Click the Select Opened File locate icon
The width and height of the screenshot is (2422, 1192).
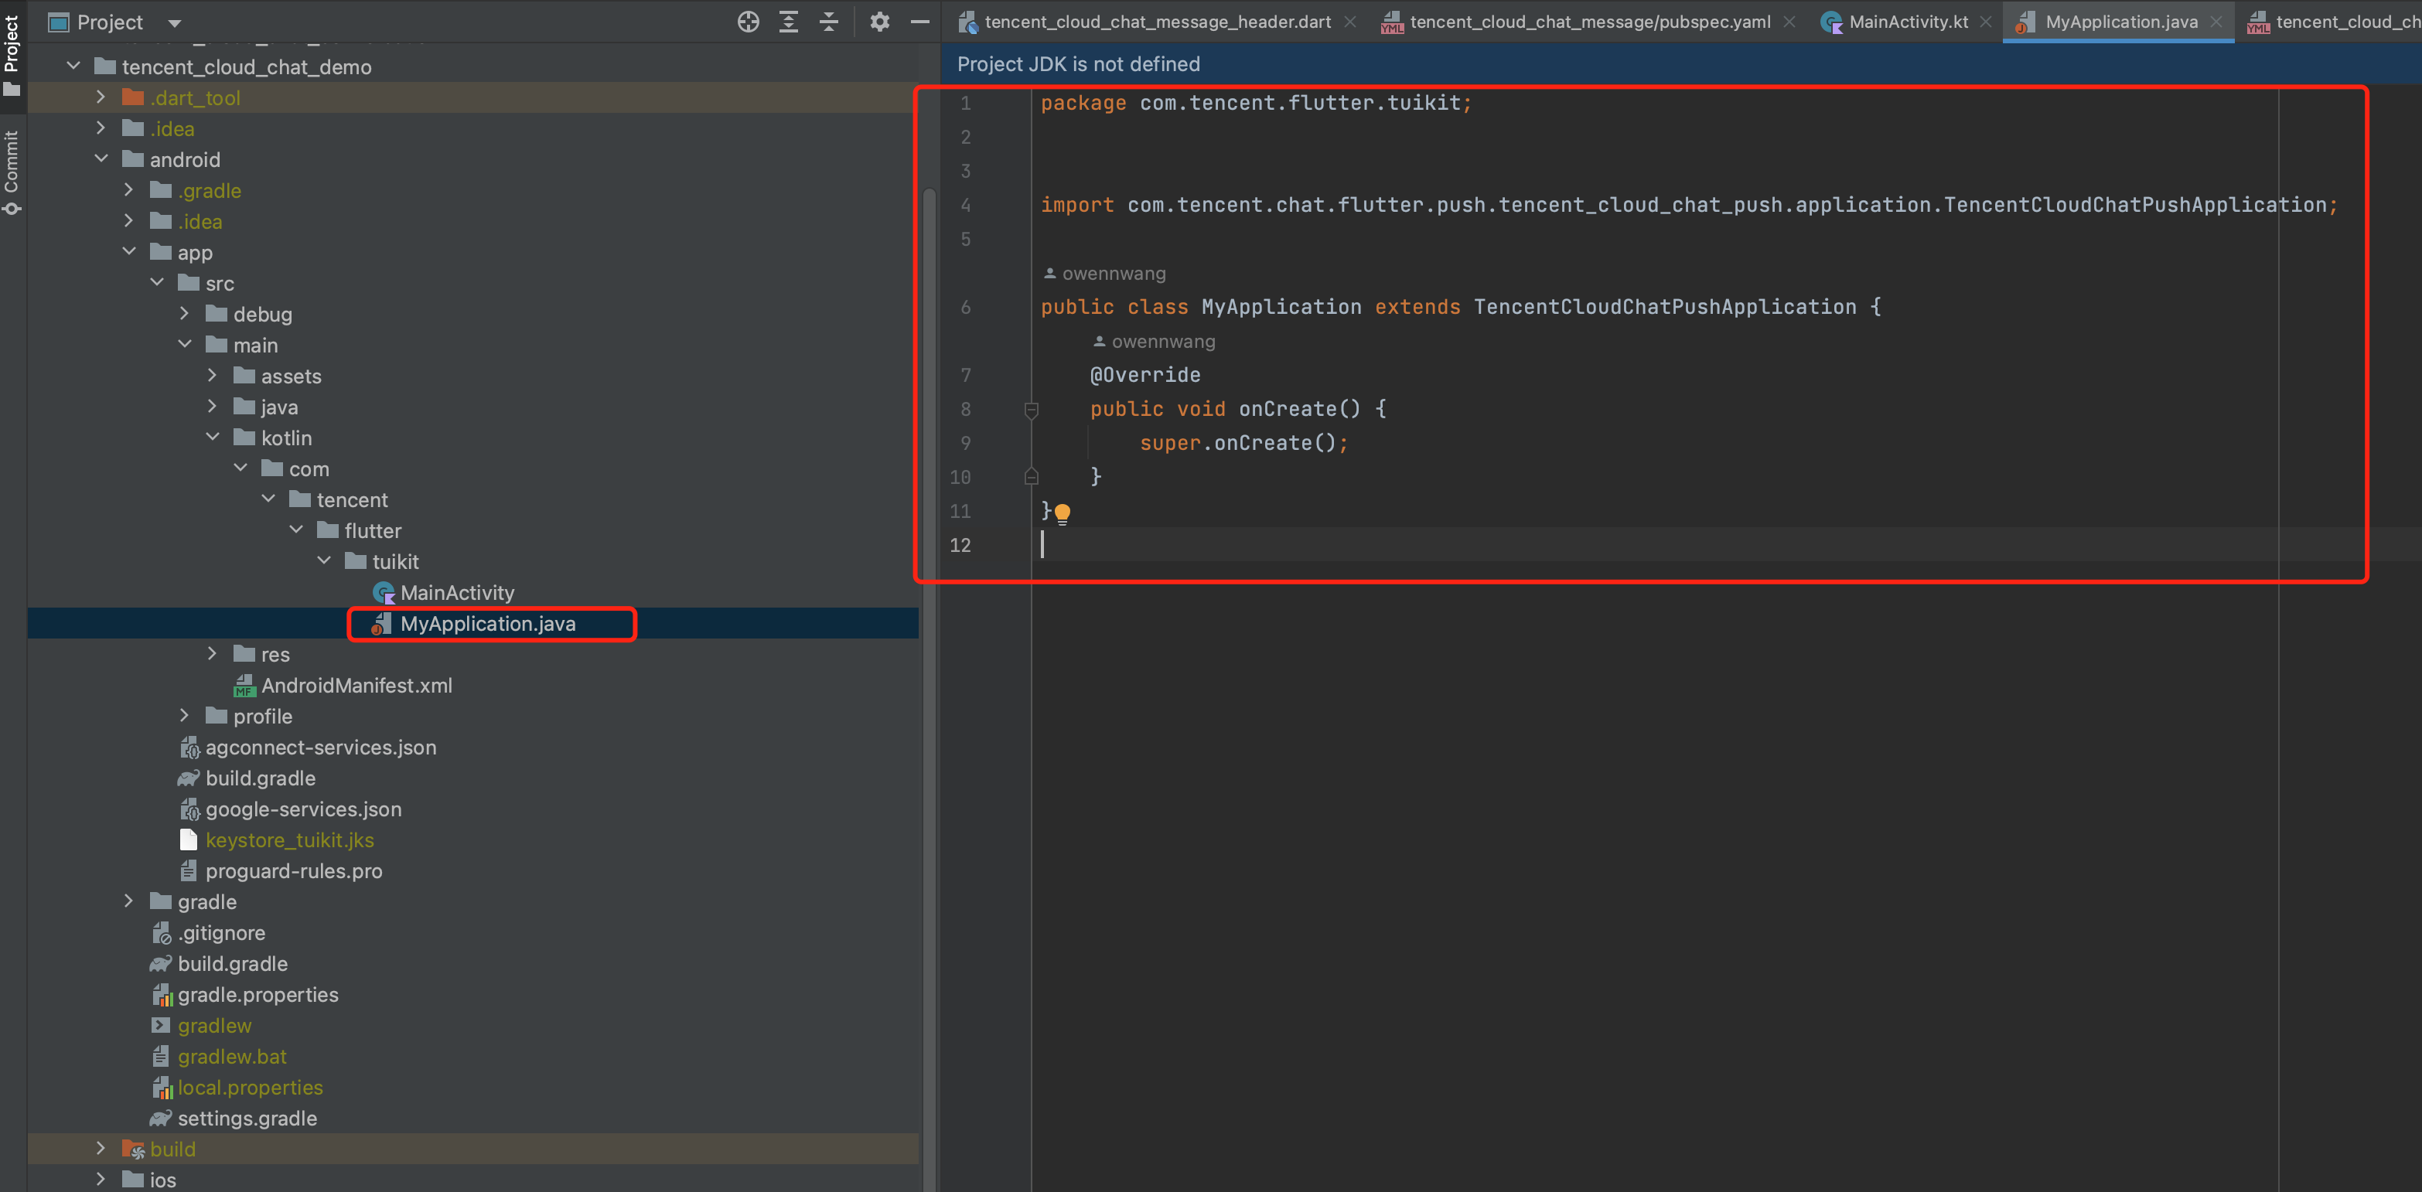[748, 22]
